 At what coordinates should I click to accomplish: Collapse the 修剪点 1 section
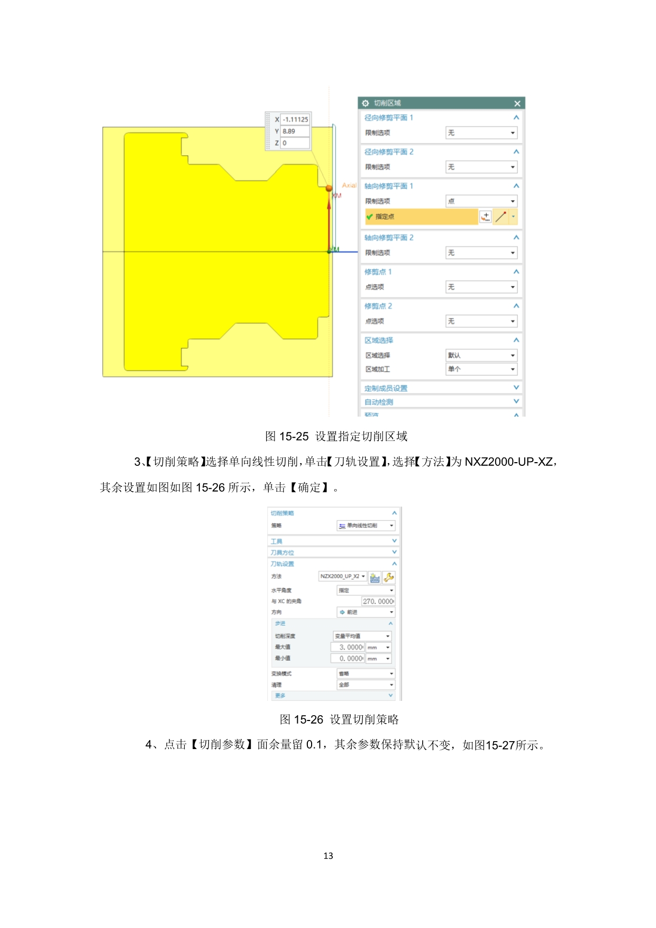516,272
